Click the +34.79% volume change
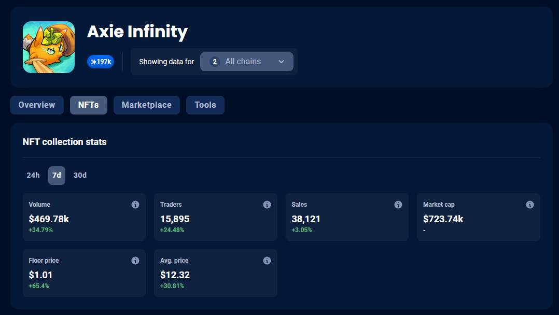Viewport: 559px width, 315px height. tap(40, 230)
